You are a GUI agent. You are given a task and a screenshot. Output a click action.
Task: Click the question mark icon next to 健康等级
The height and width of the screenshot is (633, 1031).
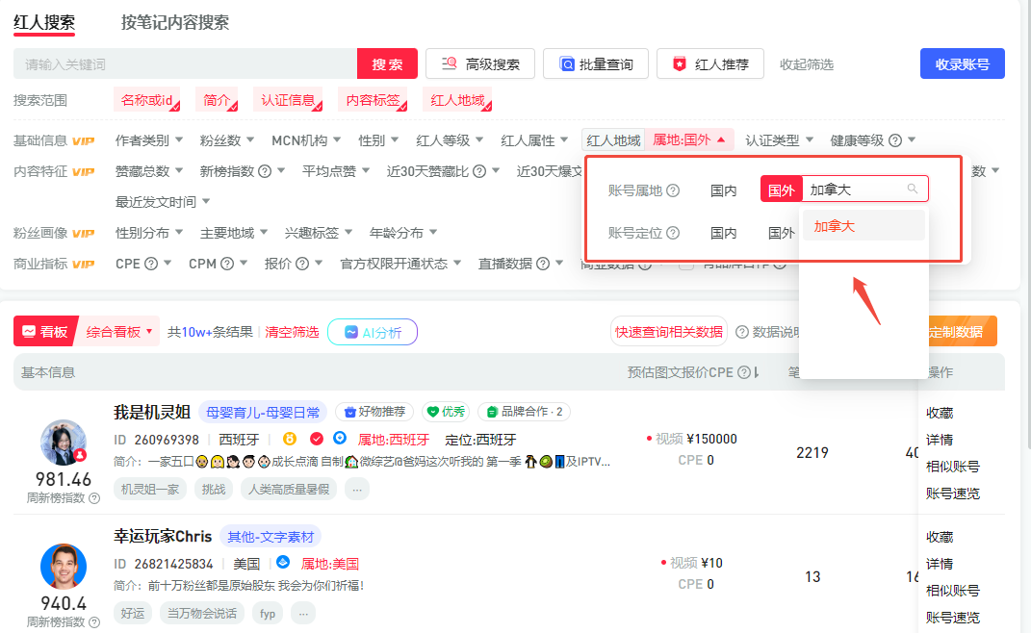click(x=894, y=140)
